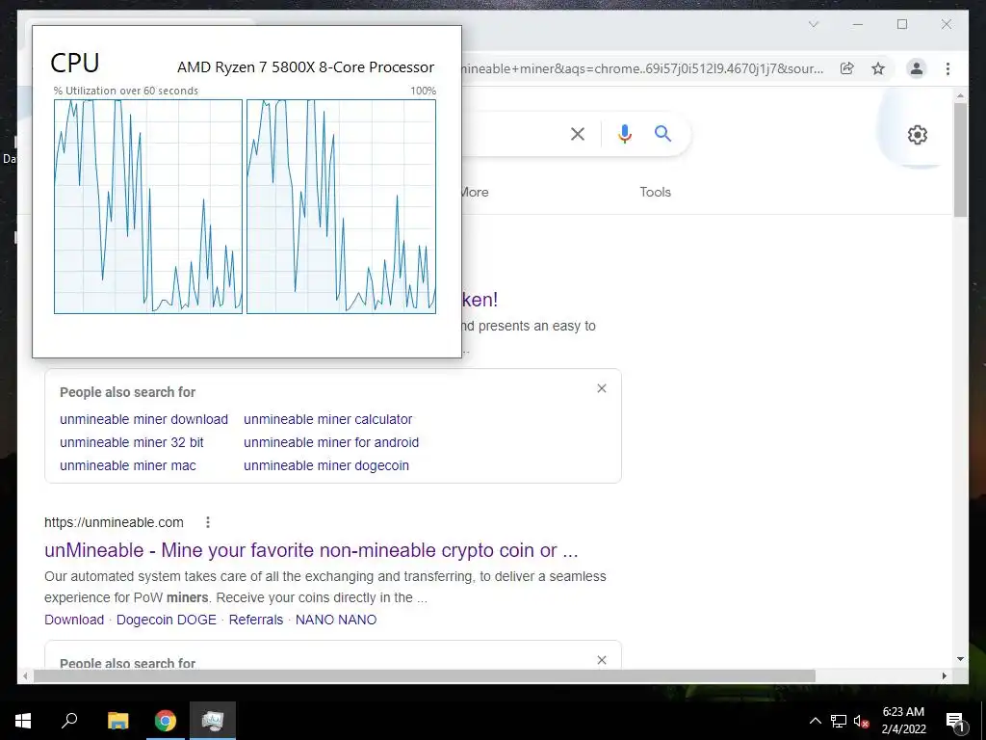Image resolution: width=986 pixels, height=740 pixels.
Task: Dismiss the lower People also search for box
Action: (x=602, y=659)
